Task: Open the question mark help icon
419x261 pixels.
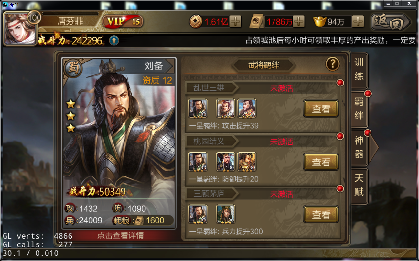Action: click(333, 64)
